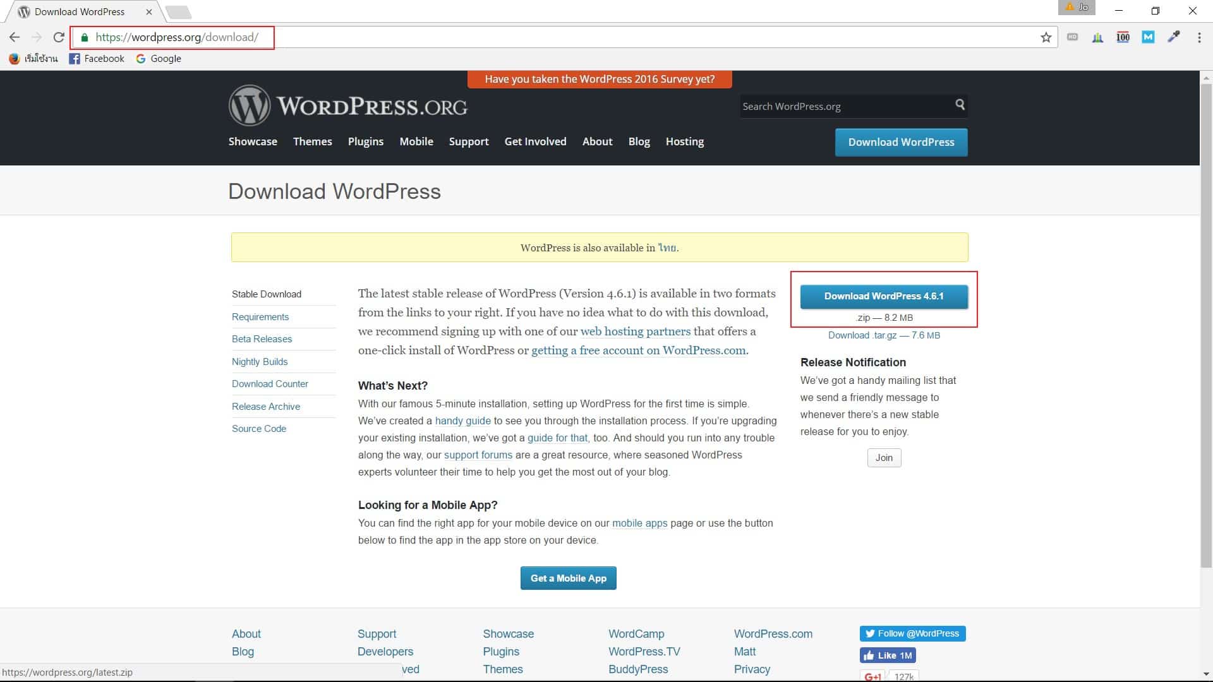Click the header Download WordPress button
Viewport: 1213px width, 682px height.
pos(901,142)
